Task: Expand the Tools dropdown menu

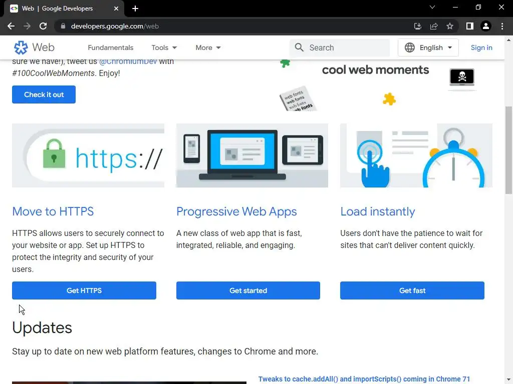Action: tap(164, 47)
